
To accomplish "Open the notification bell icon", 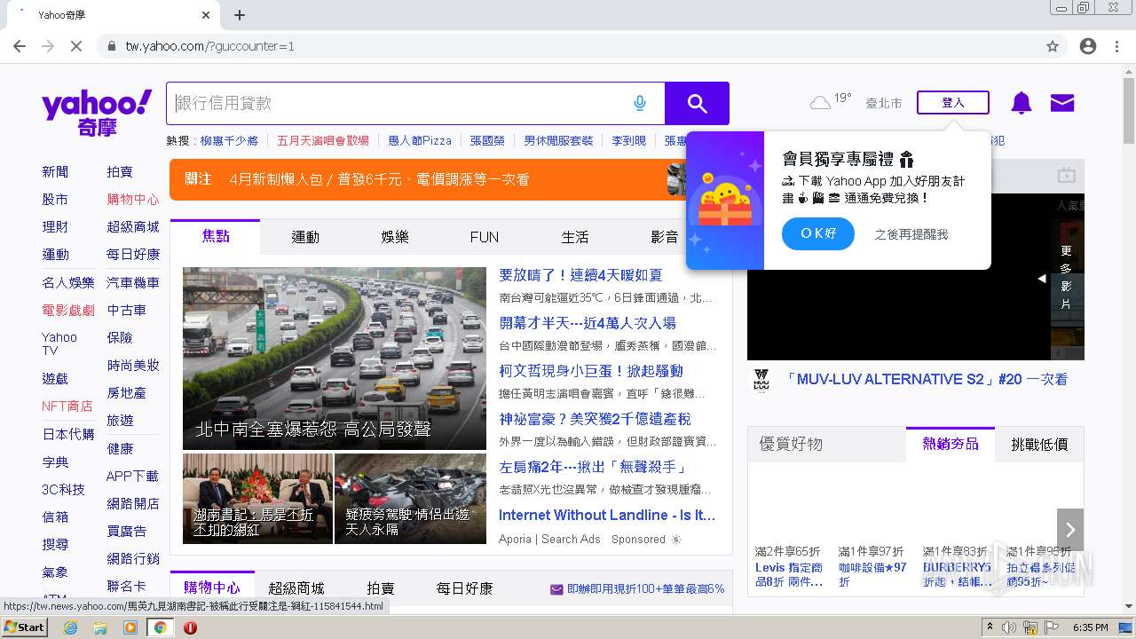I will coord(1022,103).
